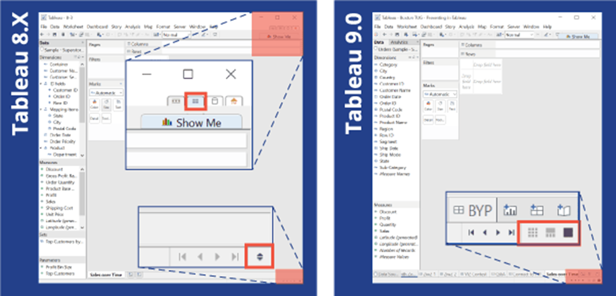This screenshot has width=616, height=296.
Task: Select Orders (Sample data source in Tableau 9.0
Action: pyautogui.click(x=395, y=49)
